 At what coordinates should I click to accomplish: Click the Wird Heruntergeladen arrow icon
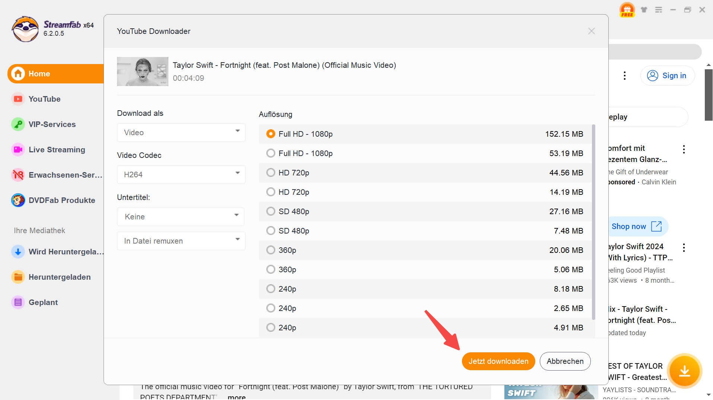[18, 252]
